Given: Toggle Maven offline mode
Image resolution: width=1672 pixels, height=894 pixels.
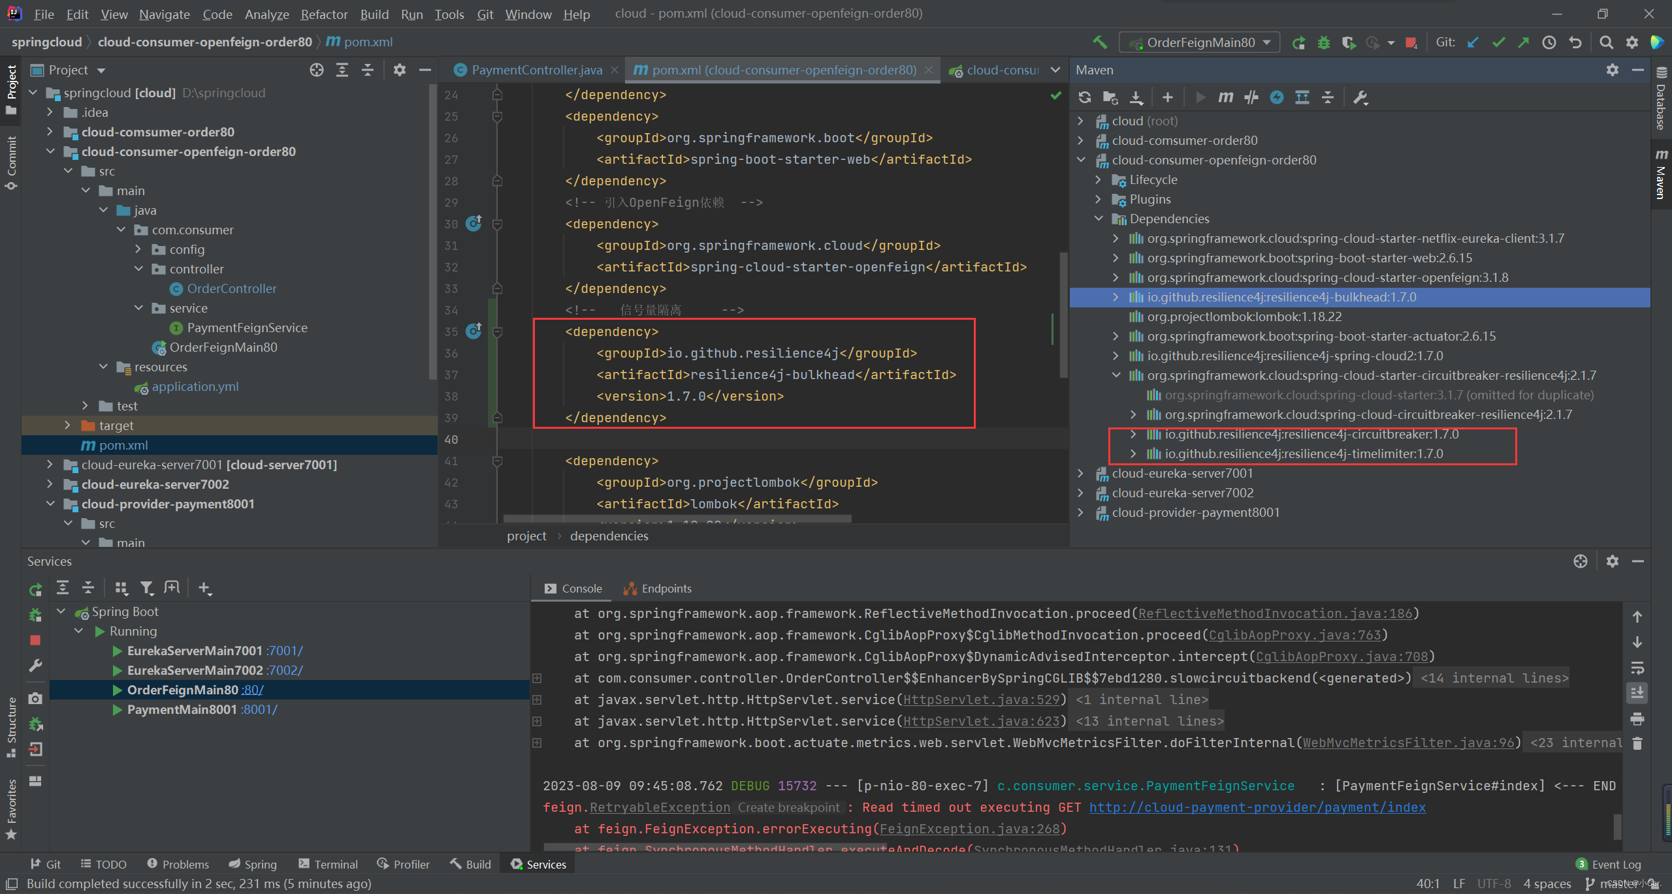Looking at the screenshot, I should click(x=1251, y=97).
